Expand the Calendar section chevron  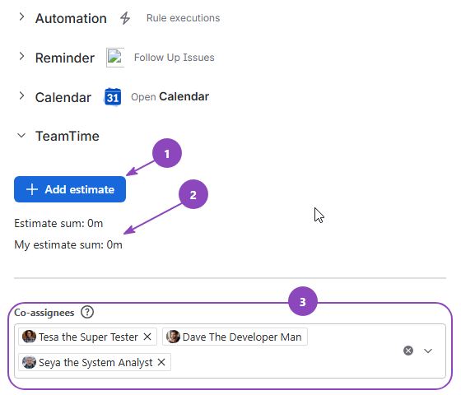[21, 95]
